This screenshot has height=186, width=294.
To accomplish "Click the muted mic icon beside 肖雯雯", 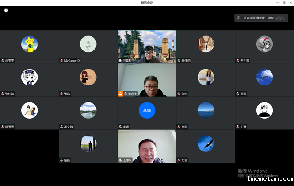I will click(3, 60).
